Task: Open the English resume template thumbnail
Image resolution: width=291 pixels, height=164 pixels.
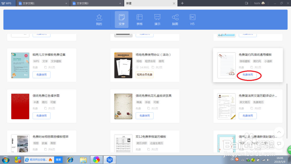Action: 226,106
